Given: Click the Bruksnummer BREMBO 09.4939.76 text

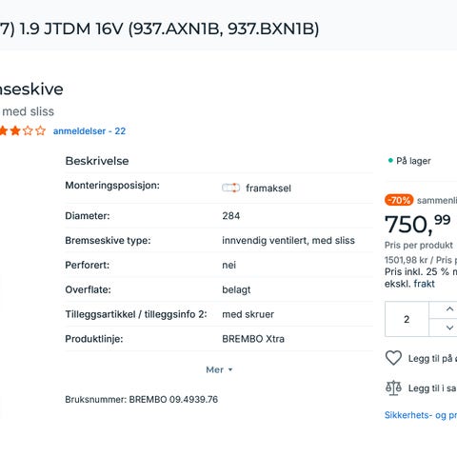Looking at the screenshot, I should tap(142, 399).
